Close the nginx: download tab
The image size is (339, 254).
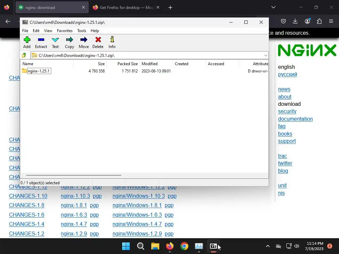tap(83, 8)
